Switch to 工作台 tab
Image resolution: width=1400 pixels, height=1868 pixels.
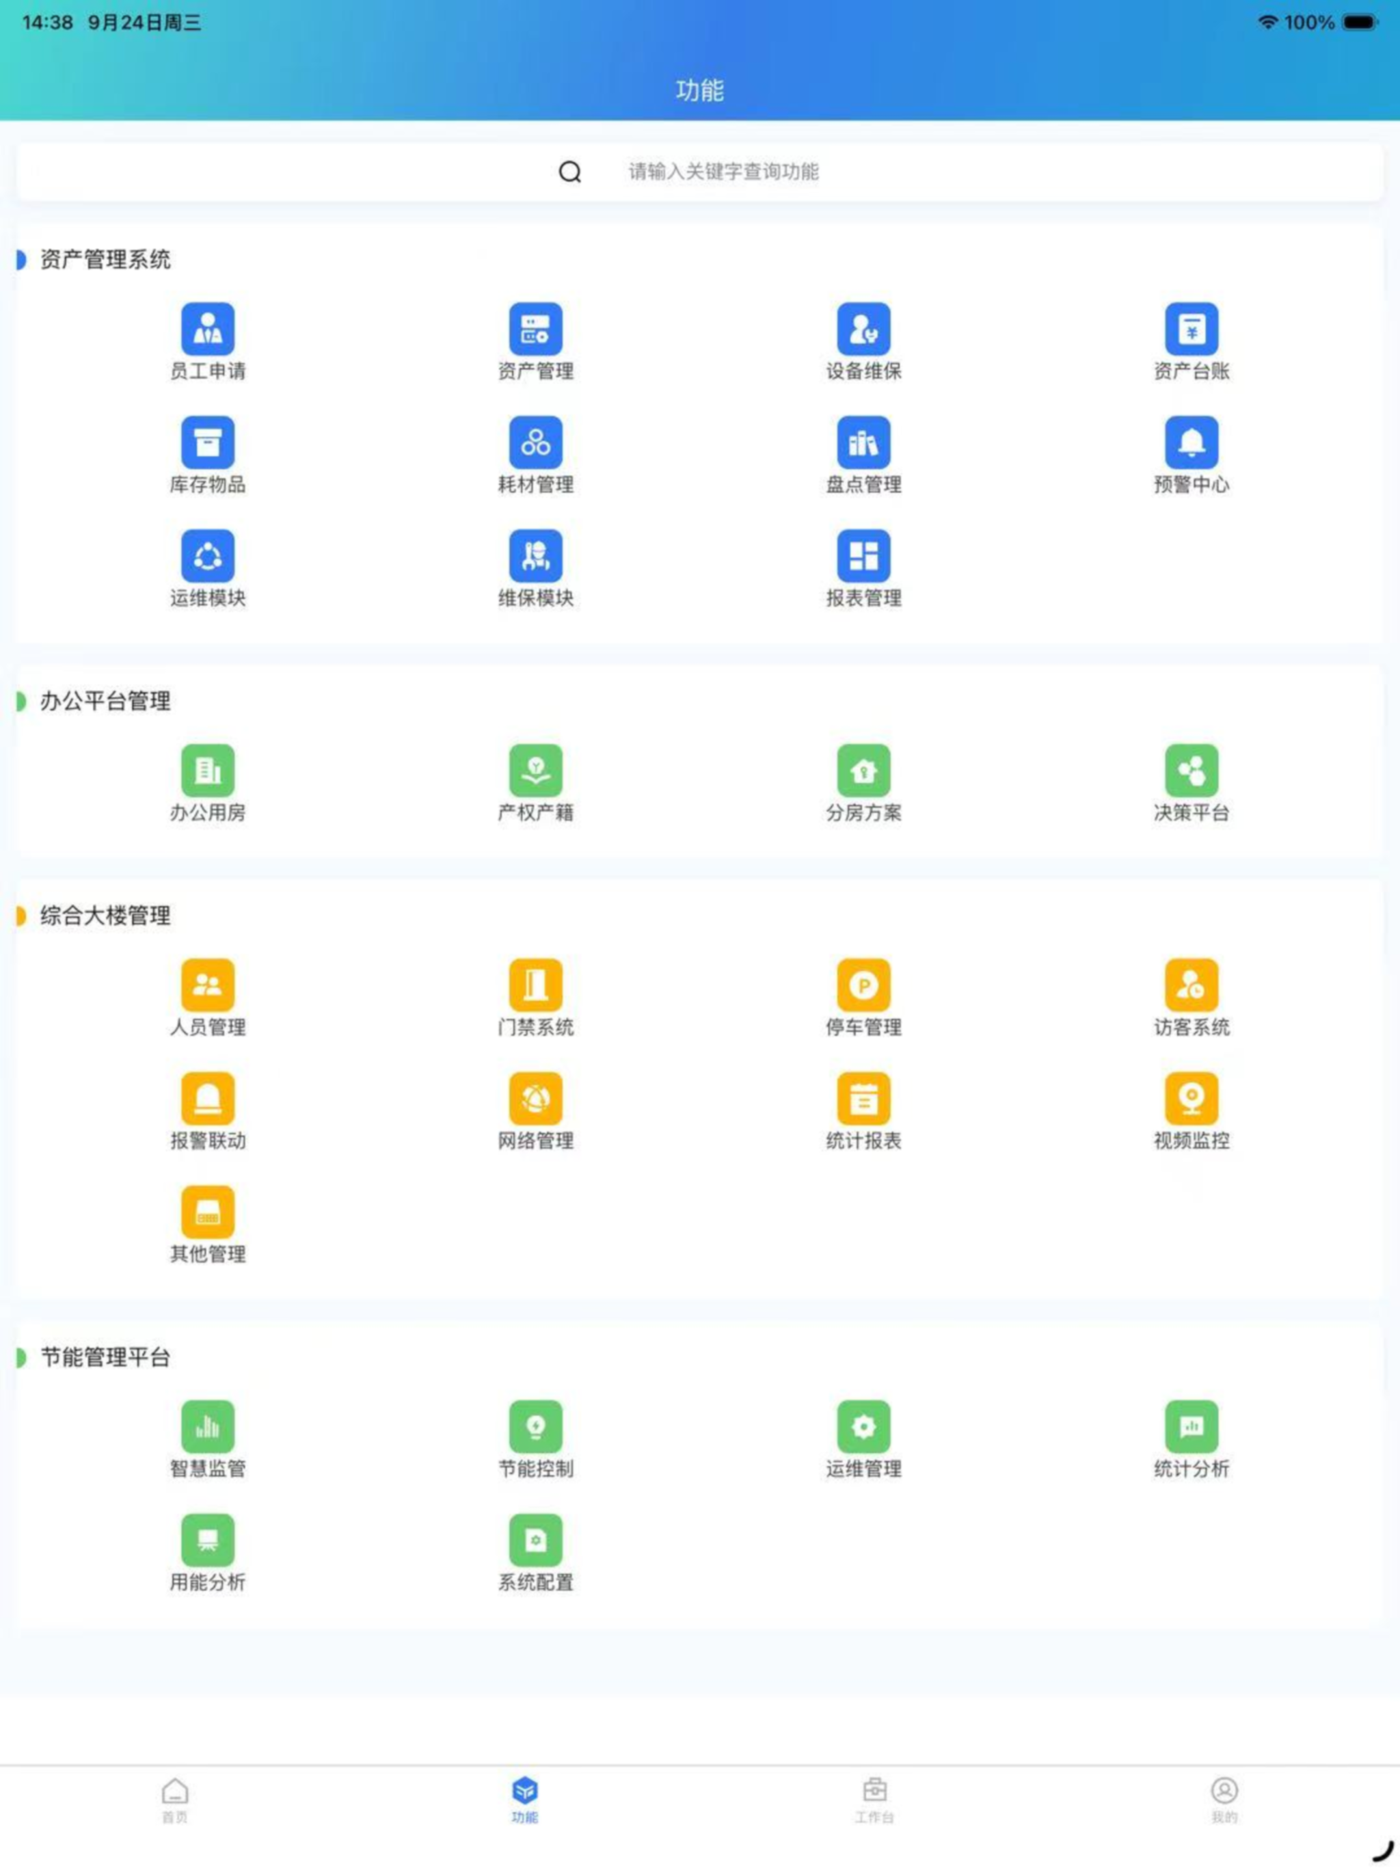coord(874,1800)
